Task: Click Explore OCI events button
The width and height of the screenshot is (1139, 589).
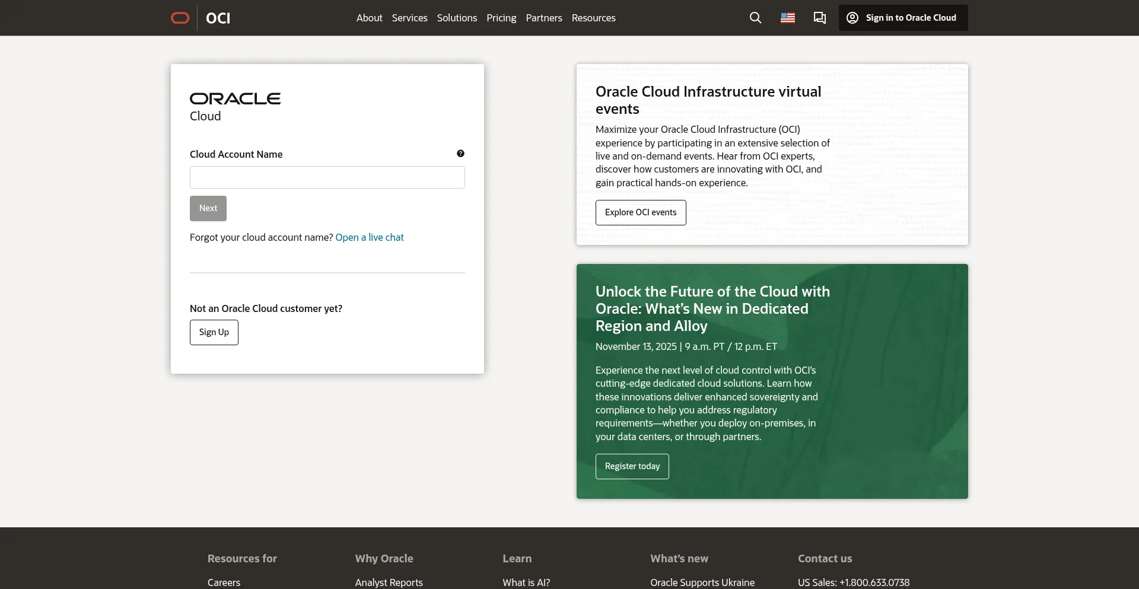Action: pyautogui.click(x=640, y=212)
